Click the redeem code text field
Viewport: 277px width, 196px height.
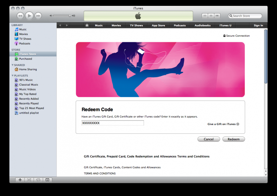(113, 123)
